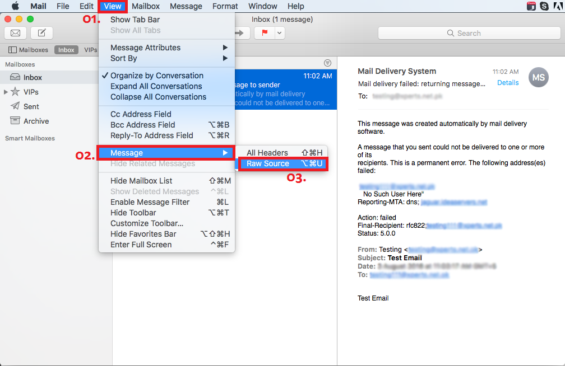This screenshot has height=366, width=565.
Task: Click the 'Test Email' subject text
Action: coord(405,258)
